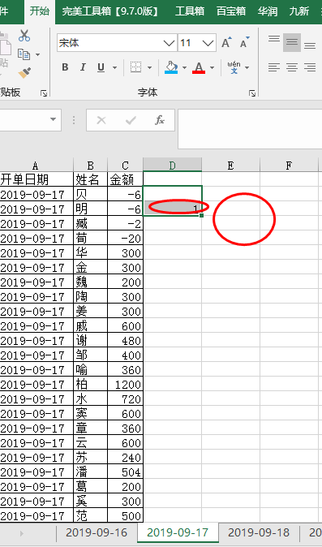Apply fill color bucket
The height and width of the screenshot is (547, 322).
[171, 67]
